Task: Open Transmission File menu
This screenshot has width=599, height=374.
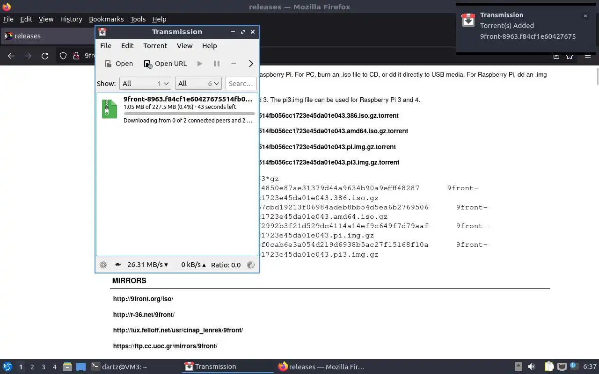Action: 106,45
